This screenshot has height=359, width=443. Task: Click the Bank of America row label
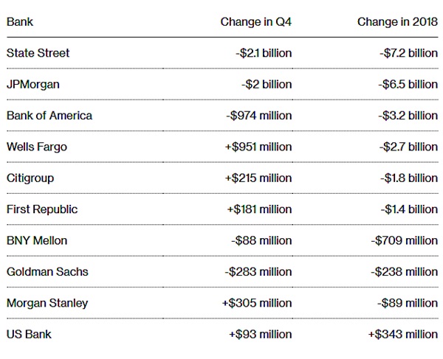click(49, 116)
